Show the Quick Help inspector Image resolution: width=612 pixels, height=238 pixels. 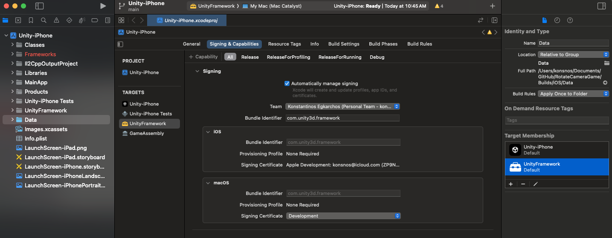tap(570, 20)
